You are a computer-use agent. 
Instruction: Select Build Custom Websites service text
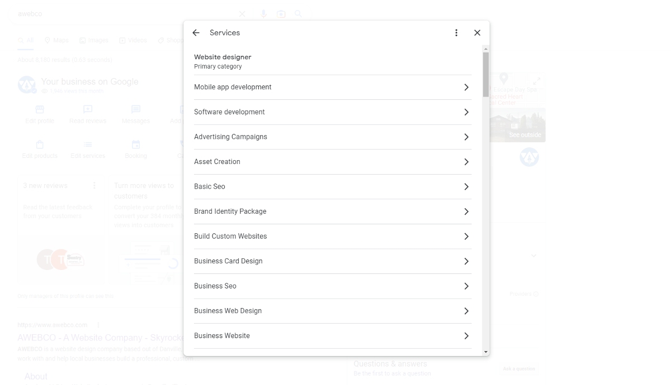coord(230,236)
